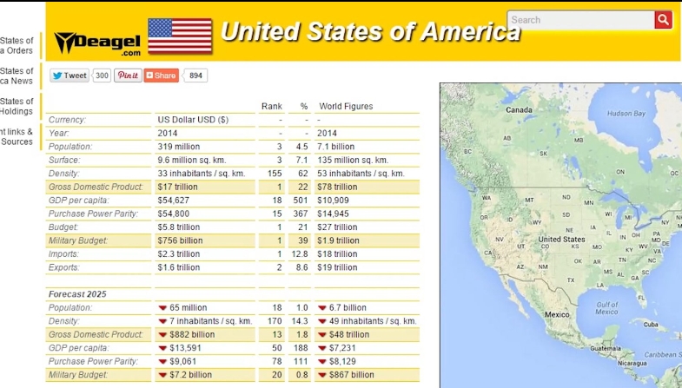Screen dimensions: 682x388
Task: Click the forecast Military Budget label
Action: click(78, 374)
